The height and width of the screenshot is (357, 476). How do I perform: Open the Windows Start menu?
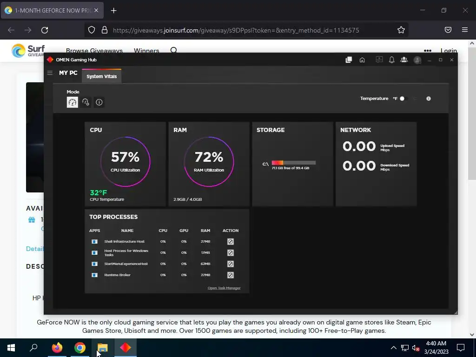[x=11, y=348]
